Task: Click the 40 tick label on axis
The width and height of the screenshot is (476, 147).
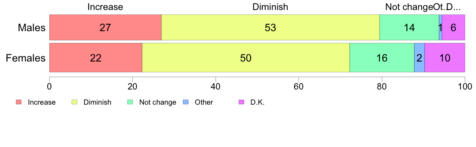Action: pyautogui.click(x=216, y=86)
